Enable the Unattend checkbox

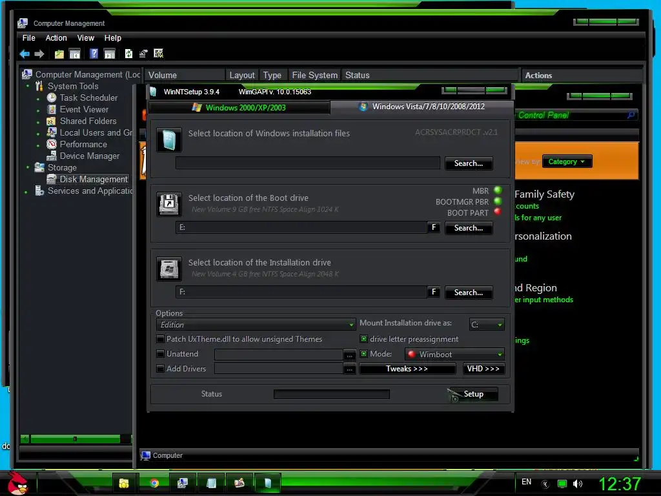[x=160, y=354]
